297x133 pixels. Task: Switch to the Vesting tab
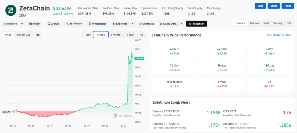click(278, 23)
